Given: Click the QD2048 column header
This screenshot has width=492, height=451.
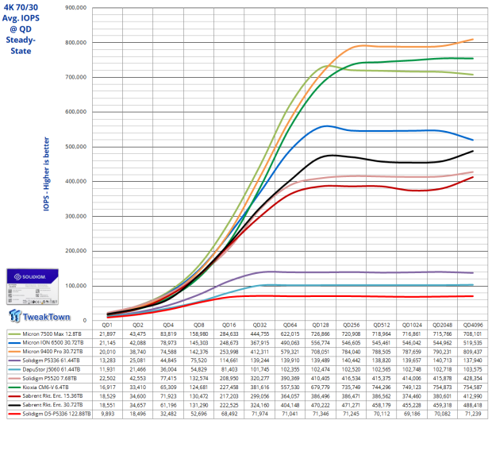Looking at the screenshot, I should pos(442,325).
